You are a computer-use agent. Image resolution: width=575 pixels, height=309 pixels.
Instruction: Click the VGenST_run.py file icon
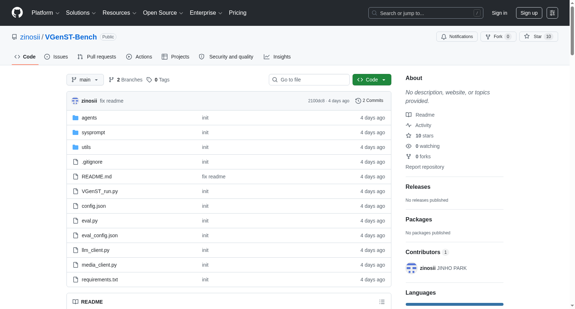point(75,191)
